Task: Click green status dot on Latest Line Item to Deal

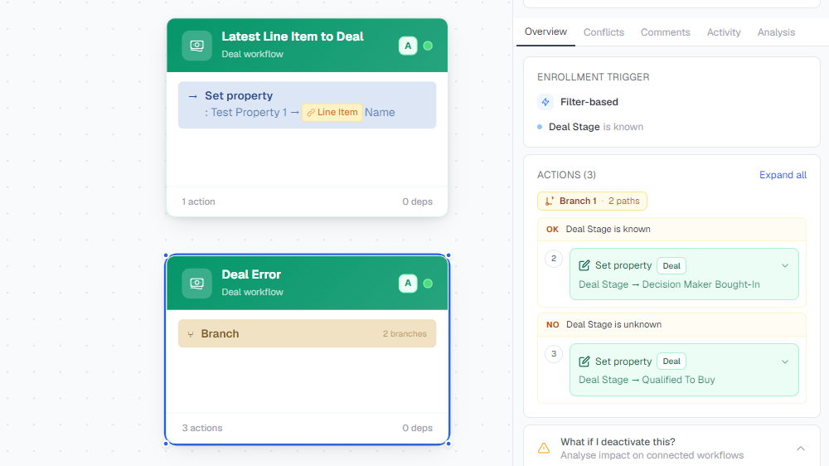Action: coord(429,46)
